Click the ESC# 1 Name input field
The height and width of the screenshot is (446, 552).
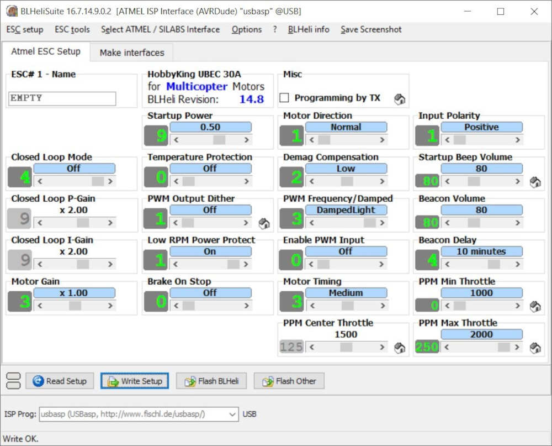(x=62, y=98)
